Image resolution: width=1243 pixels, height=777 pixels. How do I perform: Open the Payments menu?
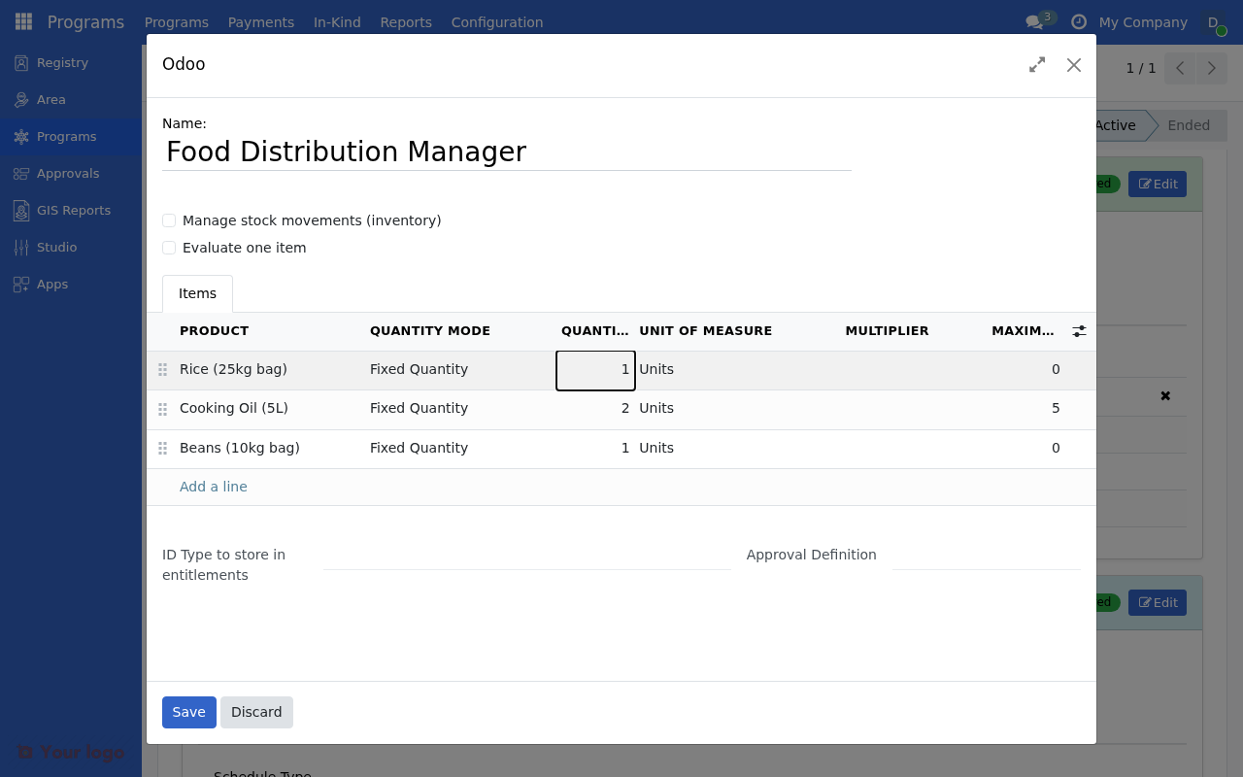[260, 21]
